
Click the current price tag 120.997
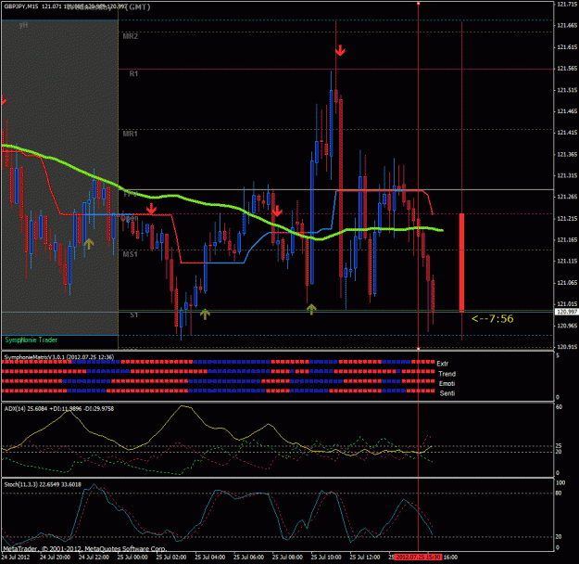pos(567,312)
